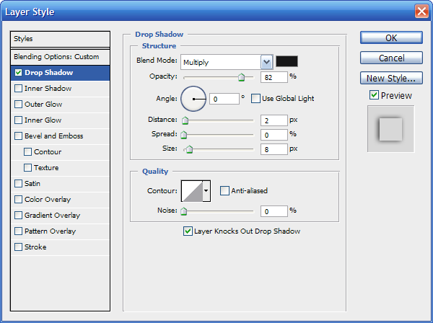The image size is (433, 323).
Task: Uncheck Layer Knocks Out Drop Shadow
Action: point(188,231)
